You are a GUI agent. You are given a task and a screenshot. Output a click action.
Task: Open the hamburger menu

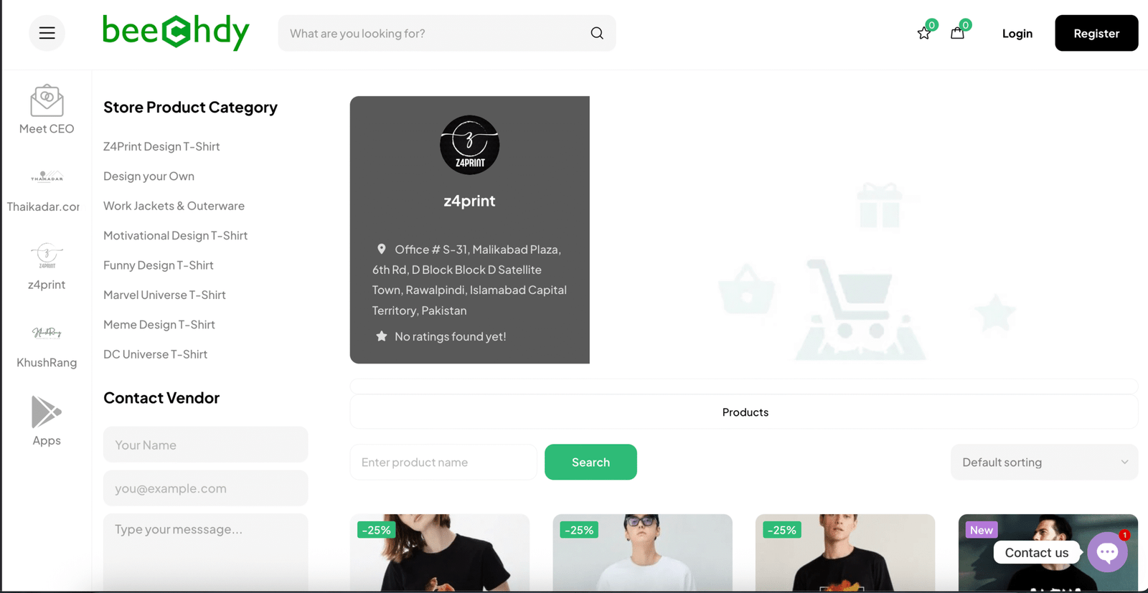click(47, 33)
